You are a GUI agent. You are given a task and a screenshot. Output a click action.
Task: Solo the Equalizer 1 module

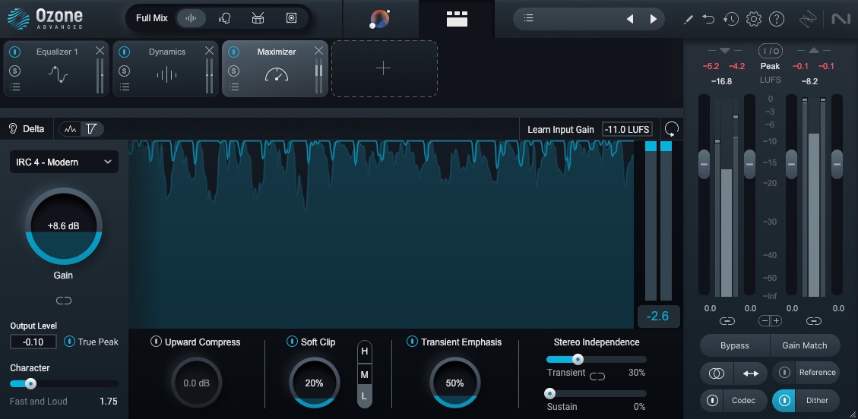pos(14,71)
